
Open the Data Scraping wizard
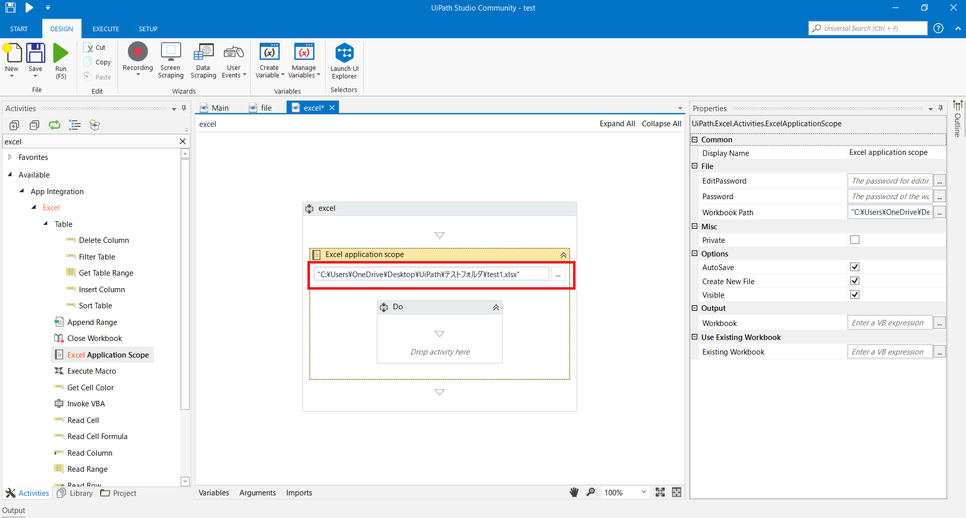(x=203, y=51)
